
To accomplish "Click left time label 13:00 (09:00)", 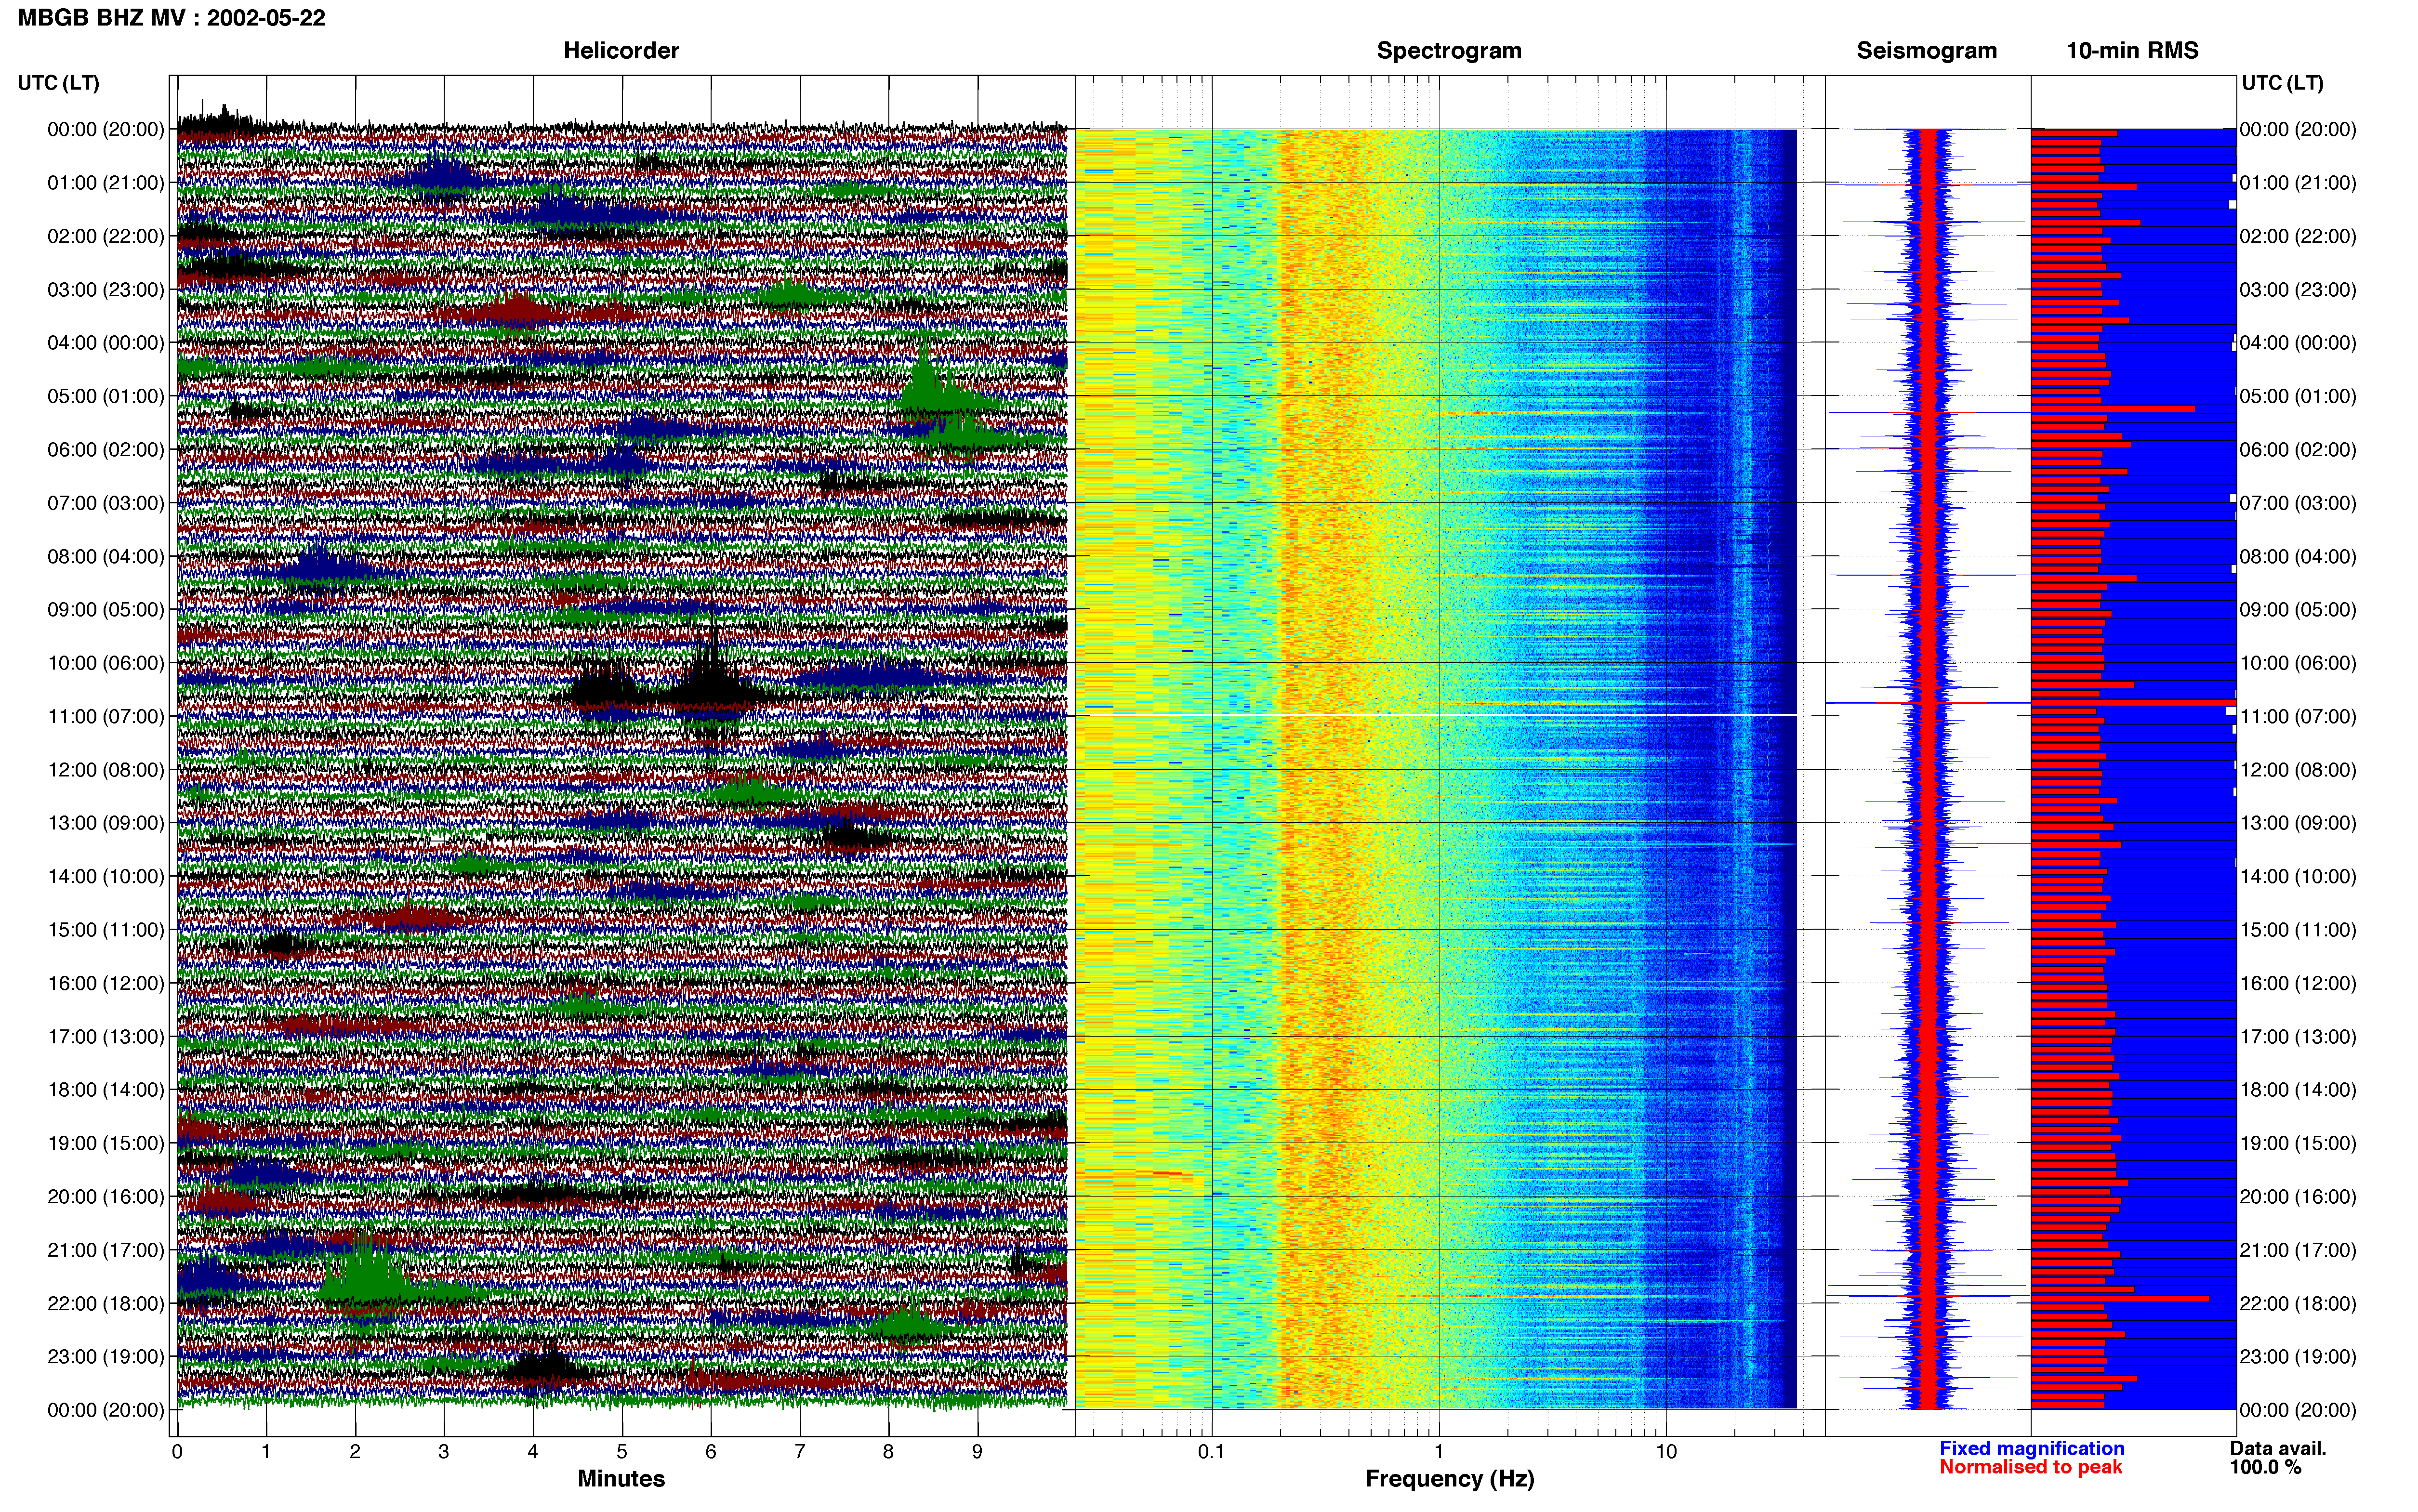I will pyautogui.click(x=106, y=823).
